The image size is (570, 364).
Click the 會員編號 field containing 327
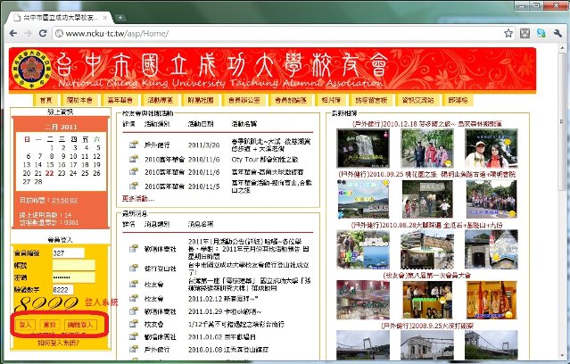pyautogui.click(x=69, y=253)
